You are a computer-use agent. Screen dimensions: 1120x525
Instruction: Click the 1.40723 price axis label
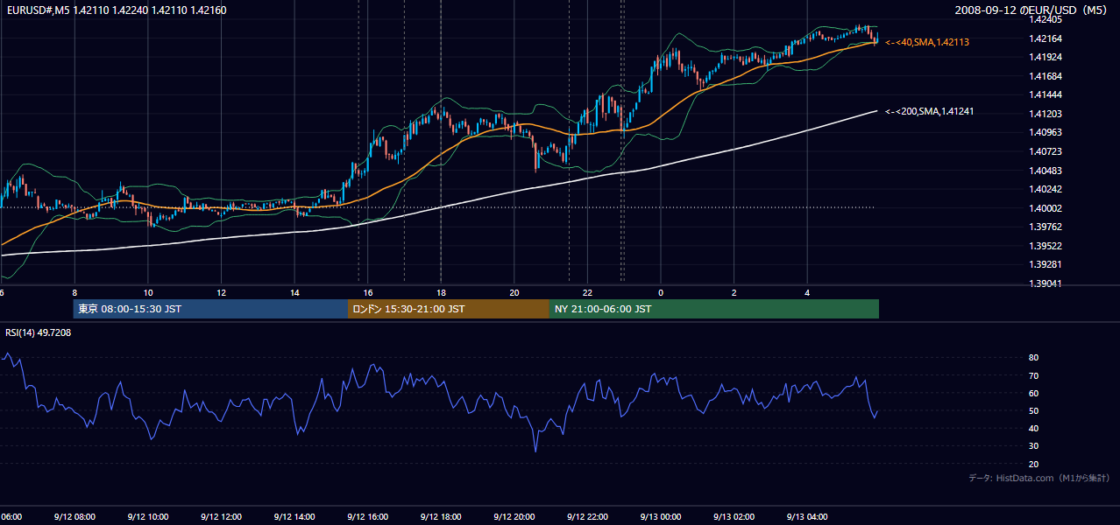click(1046, 151)
